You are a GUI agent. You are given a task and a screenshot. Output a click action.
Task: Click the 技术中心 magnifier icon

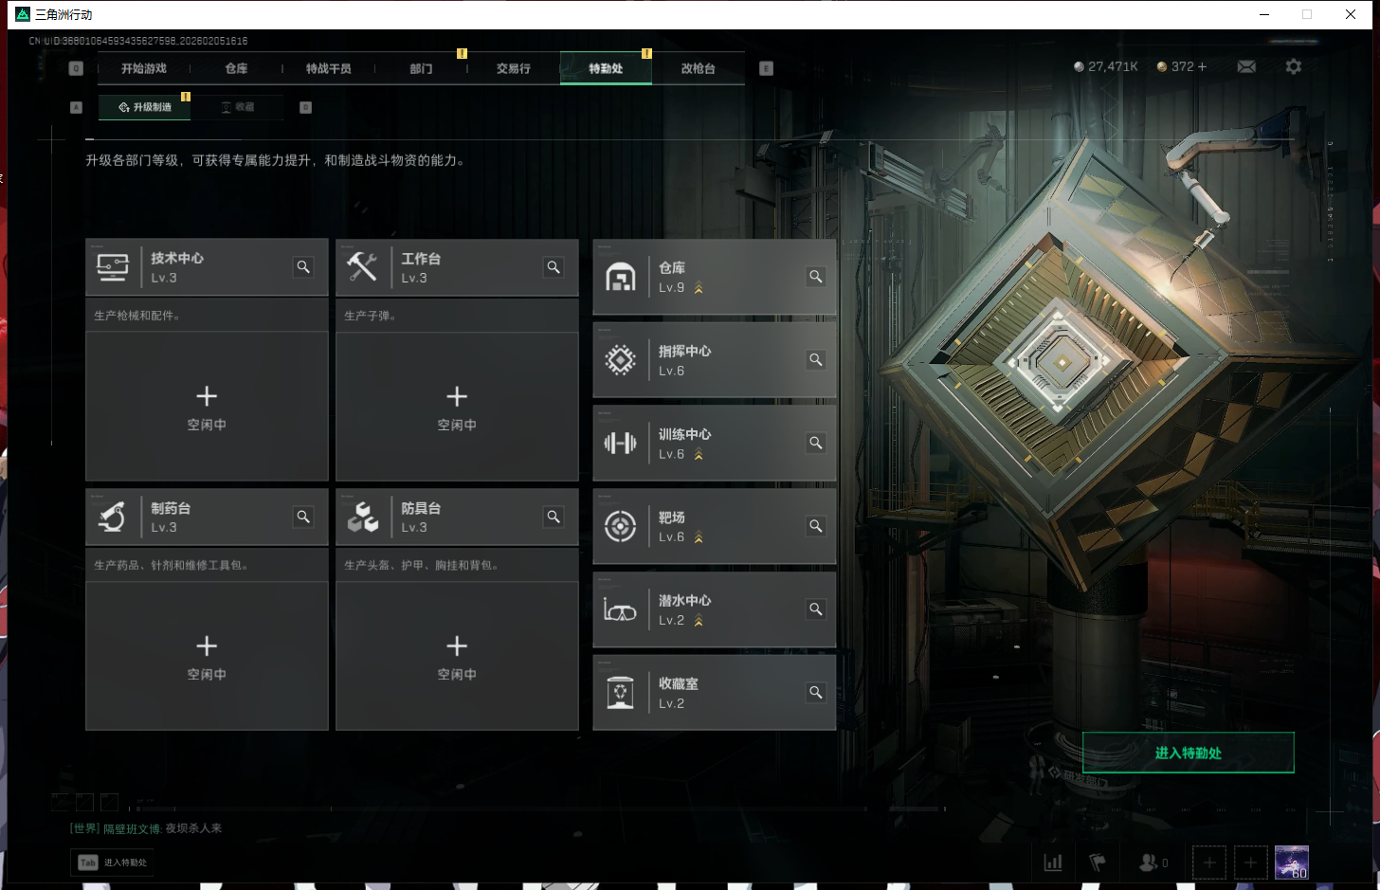tap(303, 267)
